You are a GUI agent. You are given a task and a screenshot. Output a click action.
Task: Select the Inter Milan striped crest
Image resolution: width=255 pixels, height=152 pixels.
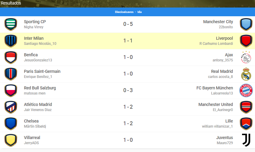(x=11, y=41)
